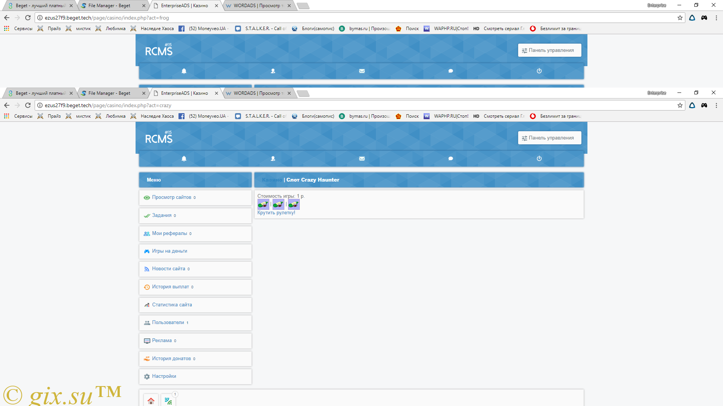Viewport: 723px width, 406px height.
Task: Click the third slot reel image
Action: [x=294, y=205]
